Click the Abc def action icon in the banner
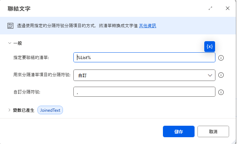Image resolution: width=237 pixels, height=144 pixels. coord(10,26)
